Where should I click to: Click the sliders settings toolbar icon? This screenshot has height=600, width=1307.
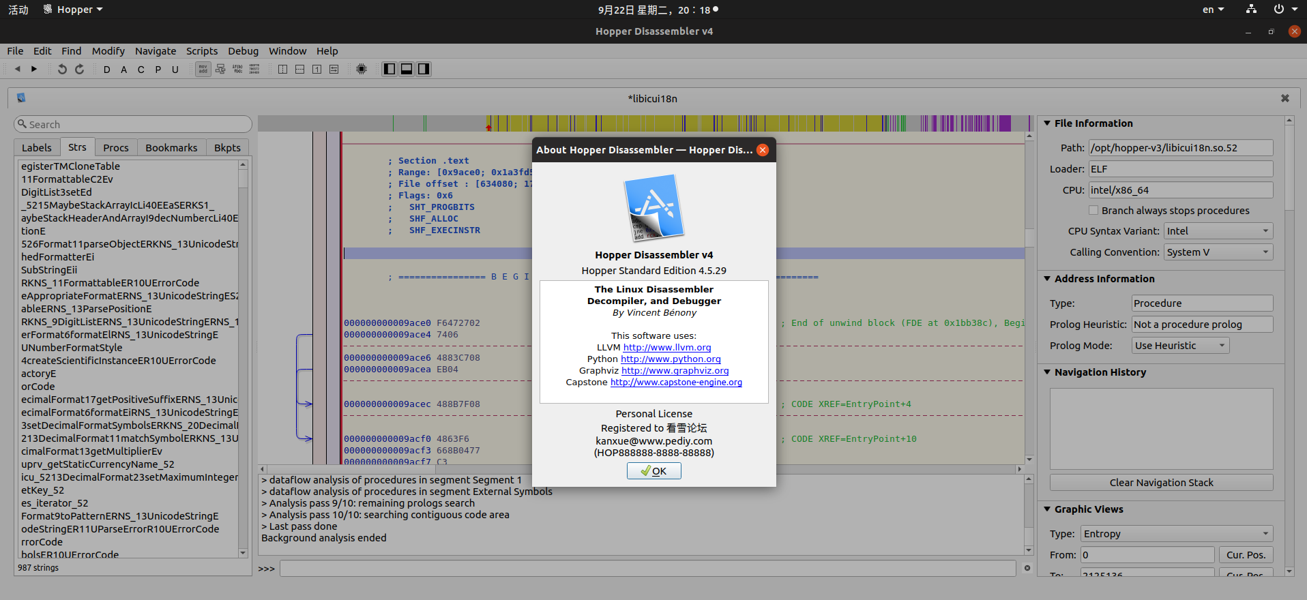334,69
